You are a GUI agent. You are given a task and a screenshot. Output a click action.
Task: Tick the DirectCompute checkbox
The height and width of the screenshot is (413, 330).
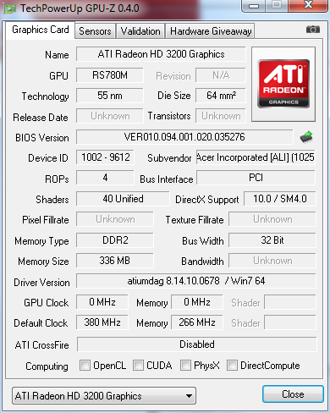coord(232,365)
